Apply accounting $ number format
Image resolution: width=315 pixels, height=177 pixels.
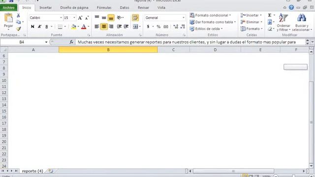[148, 27]
